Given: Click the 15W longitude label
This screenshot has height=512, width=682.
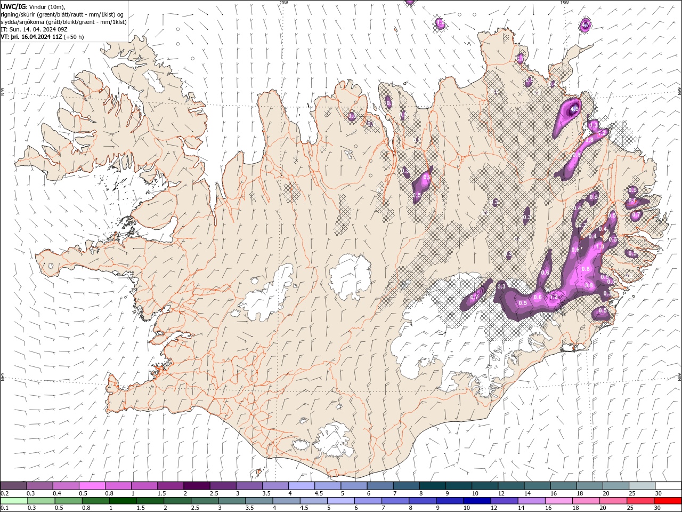Looking at the screenshot, I should coord(564,3).
